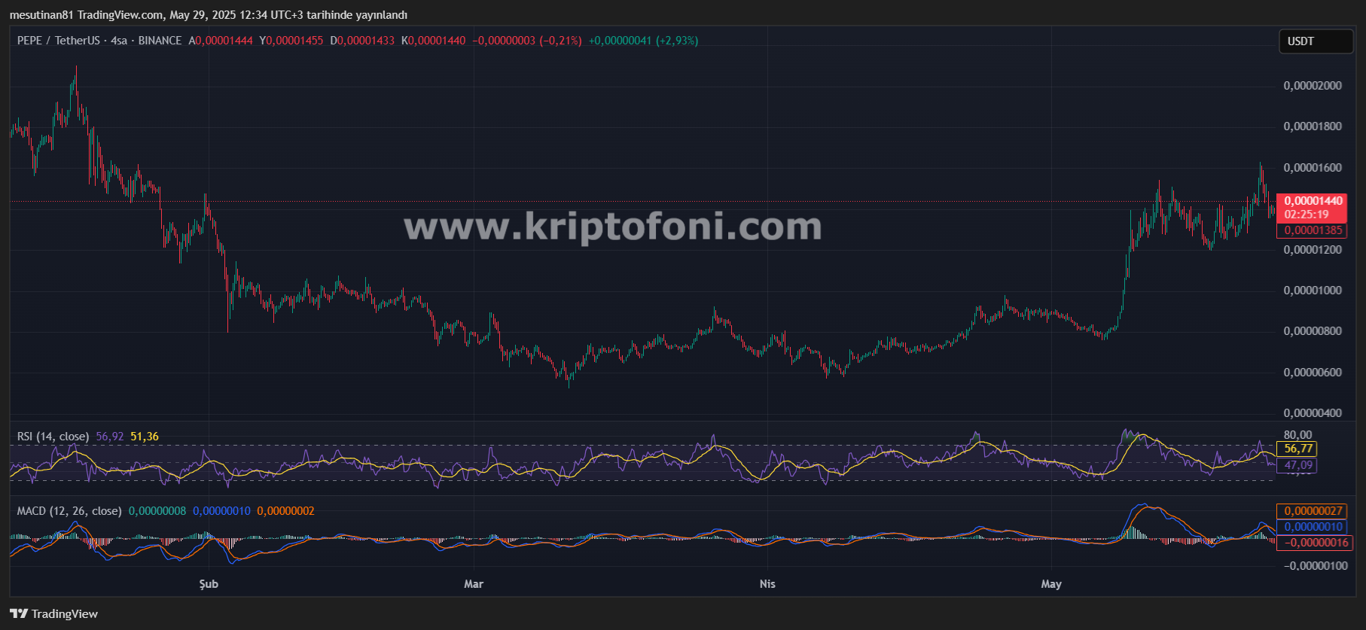Image resolution: width=1366 pixels, height=630 pixels.
Task: Click the 0,00000600 price axis label
Action: click(x=1313, y=373)
